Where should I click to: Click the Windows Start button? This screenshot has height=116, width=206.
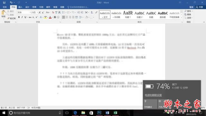click(4, 113)
